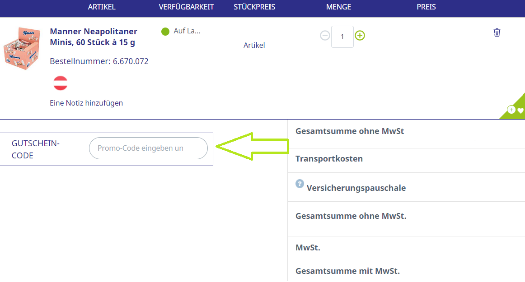Image resolution: width=525 pixels, height=282 pixels.
Task: Click the Gesamtsumme ohne MwSt. label with period
Action: click(351, 216)
